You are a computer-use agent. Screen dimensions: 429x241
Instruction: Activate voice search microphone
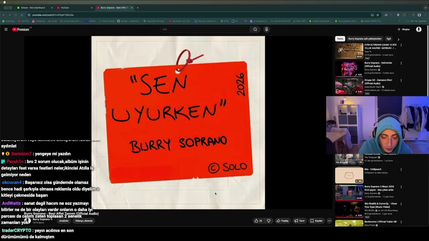pos(266,29)
